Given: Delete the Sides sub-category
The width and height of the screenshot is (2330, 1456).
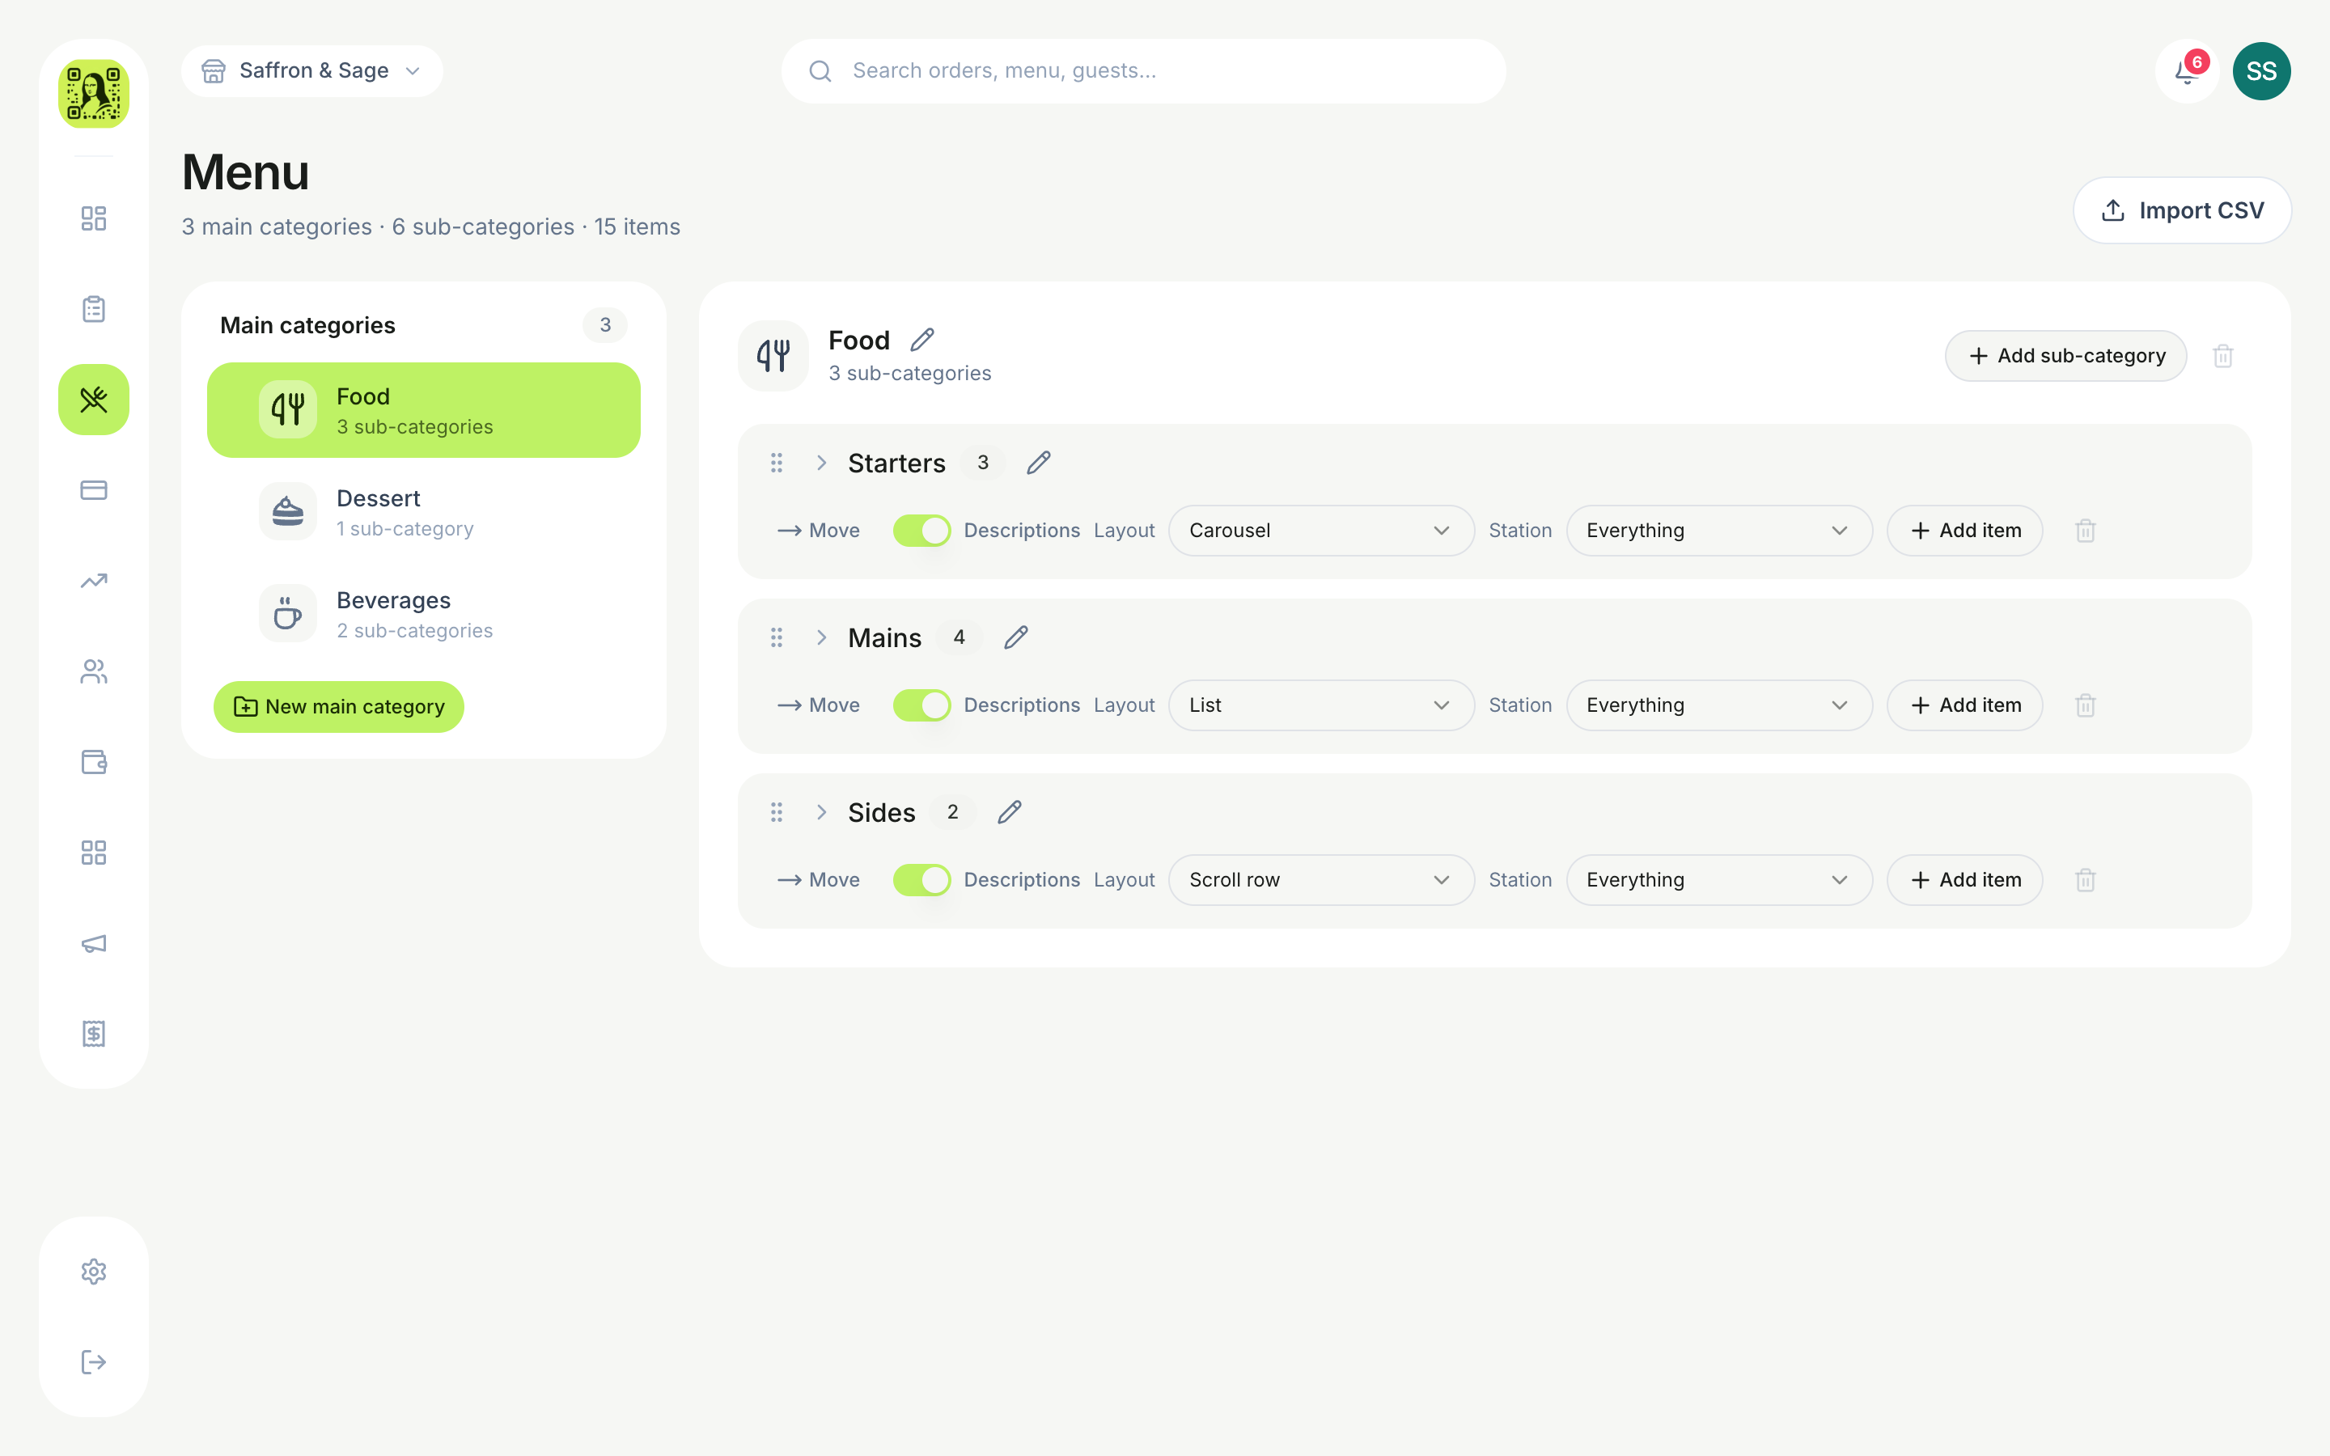Looking at the screenshot, I should point(2086,880).
